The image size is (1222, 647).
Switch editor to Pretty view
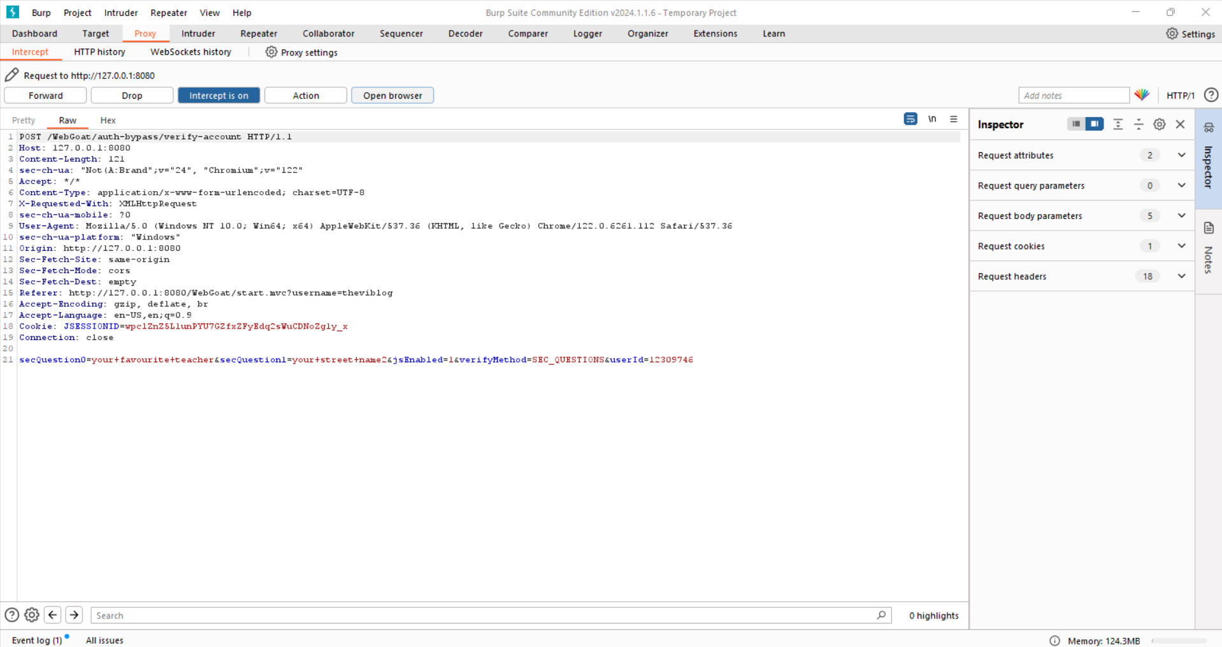click(x=24, y=120)
